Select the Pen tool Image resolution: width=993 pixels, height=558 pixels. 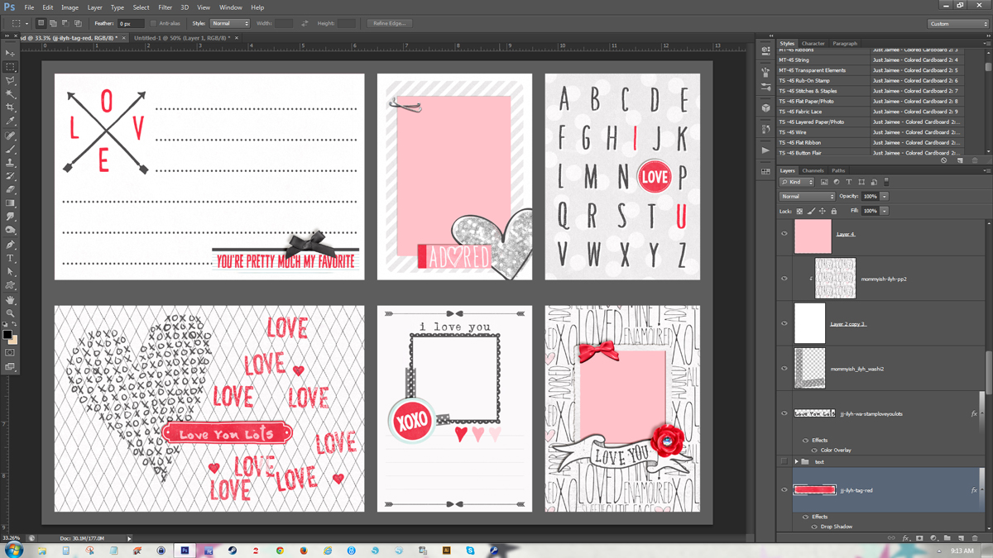coord(11,245)
